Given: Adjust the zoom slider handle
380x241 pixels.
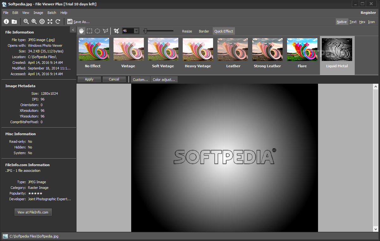Looking at the screenshot, I should click(145, 31).
